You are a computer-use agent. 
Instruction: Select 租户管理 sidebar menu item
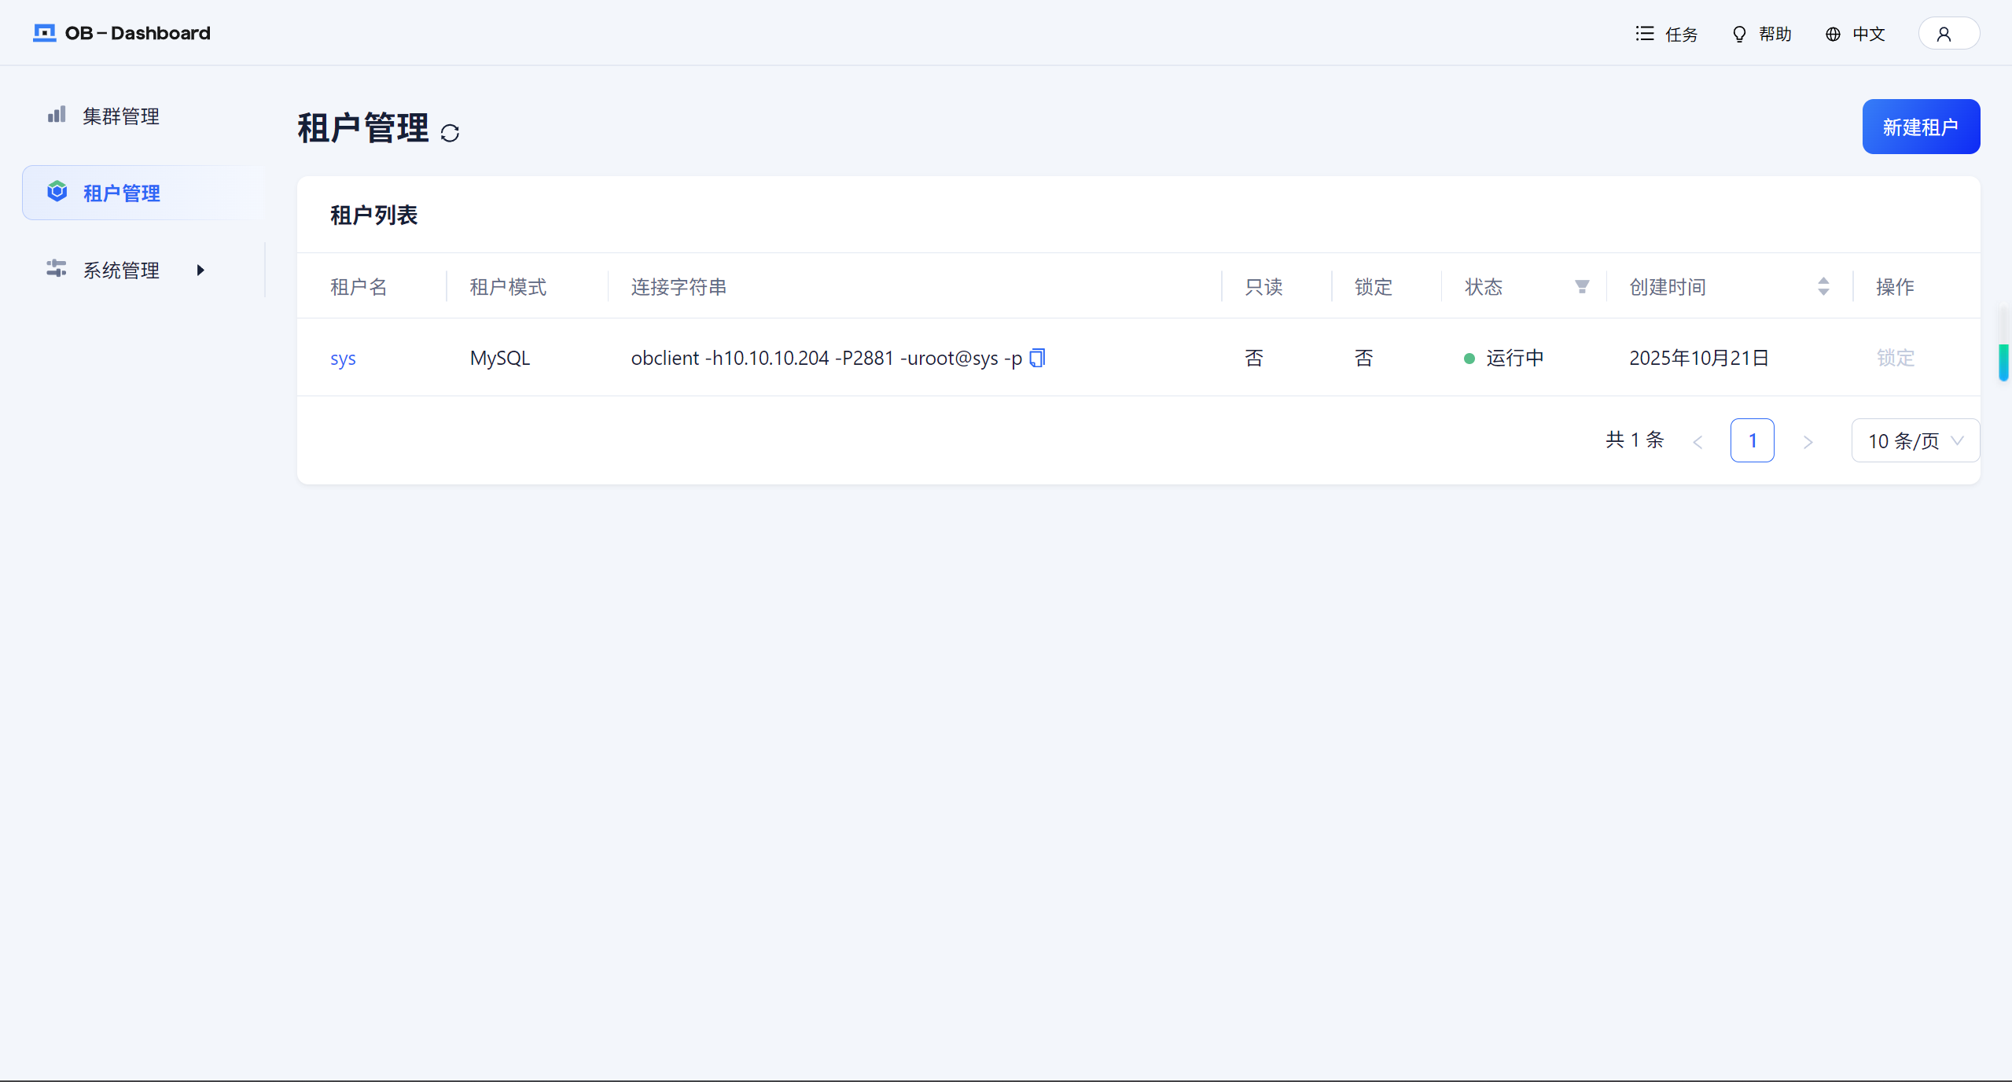121,193
